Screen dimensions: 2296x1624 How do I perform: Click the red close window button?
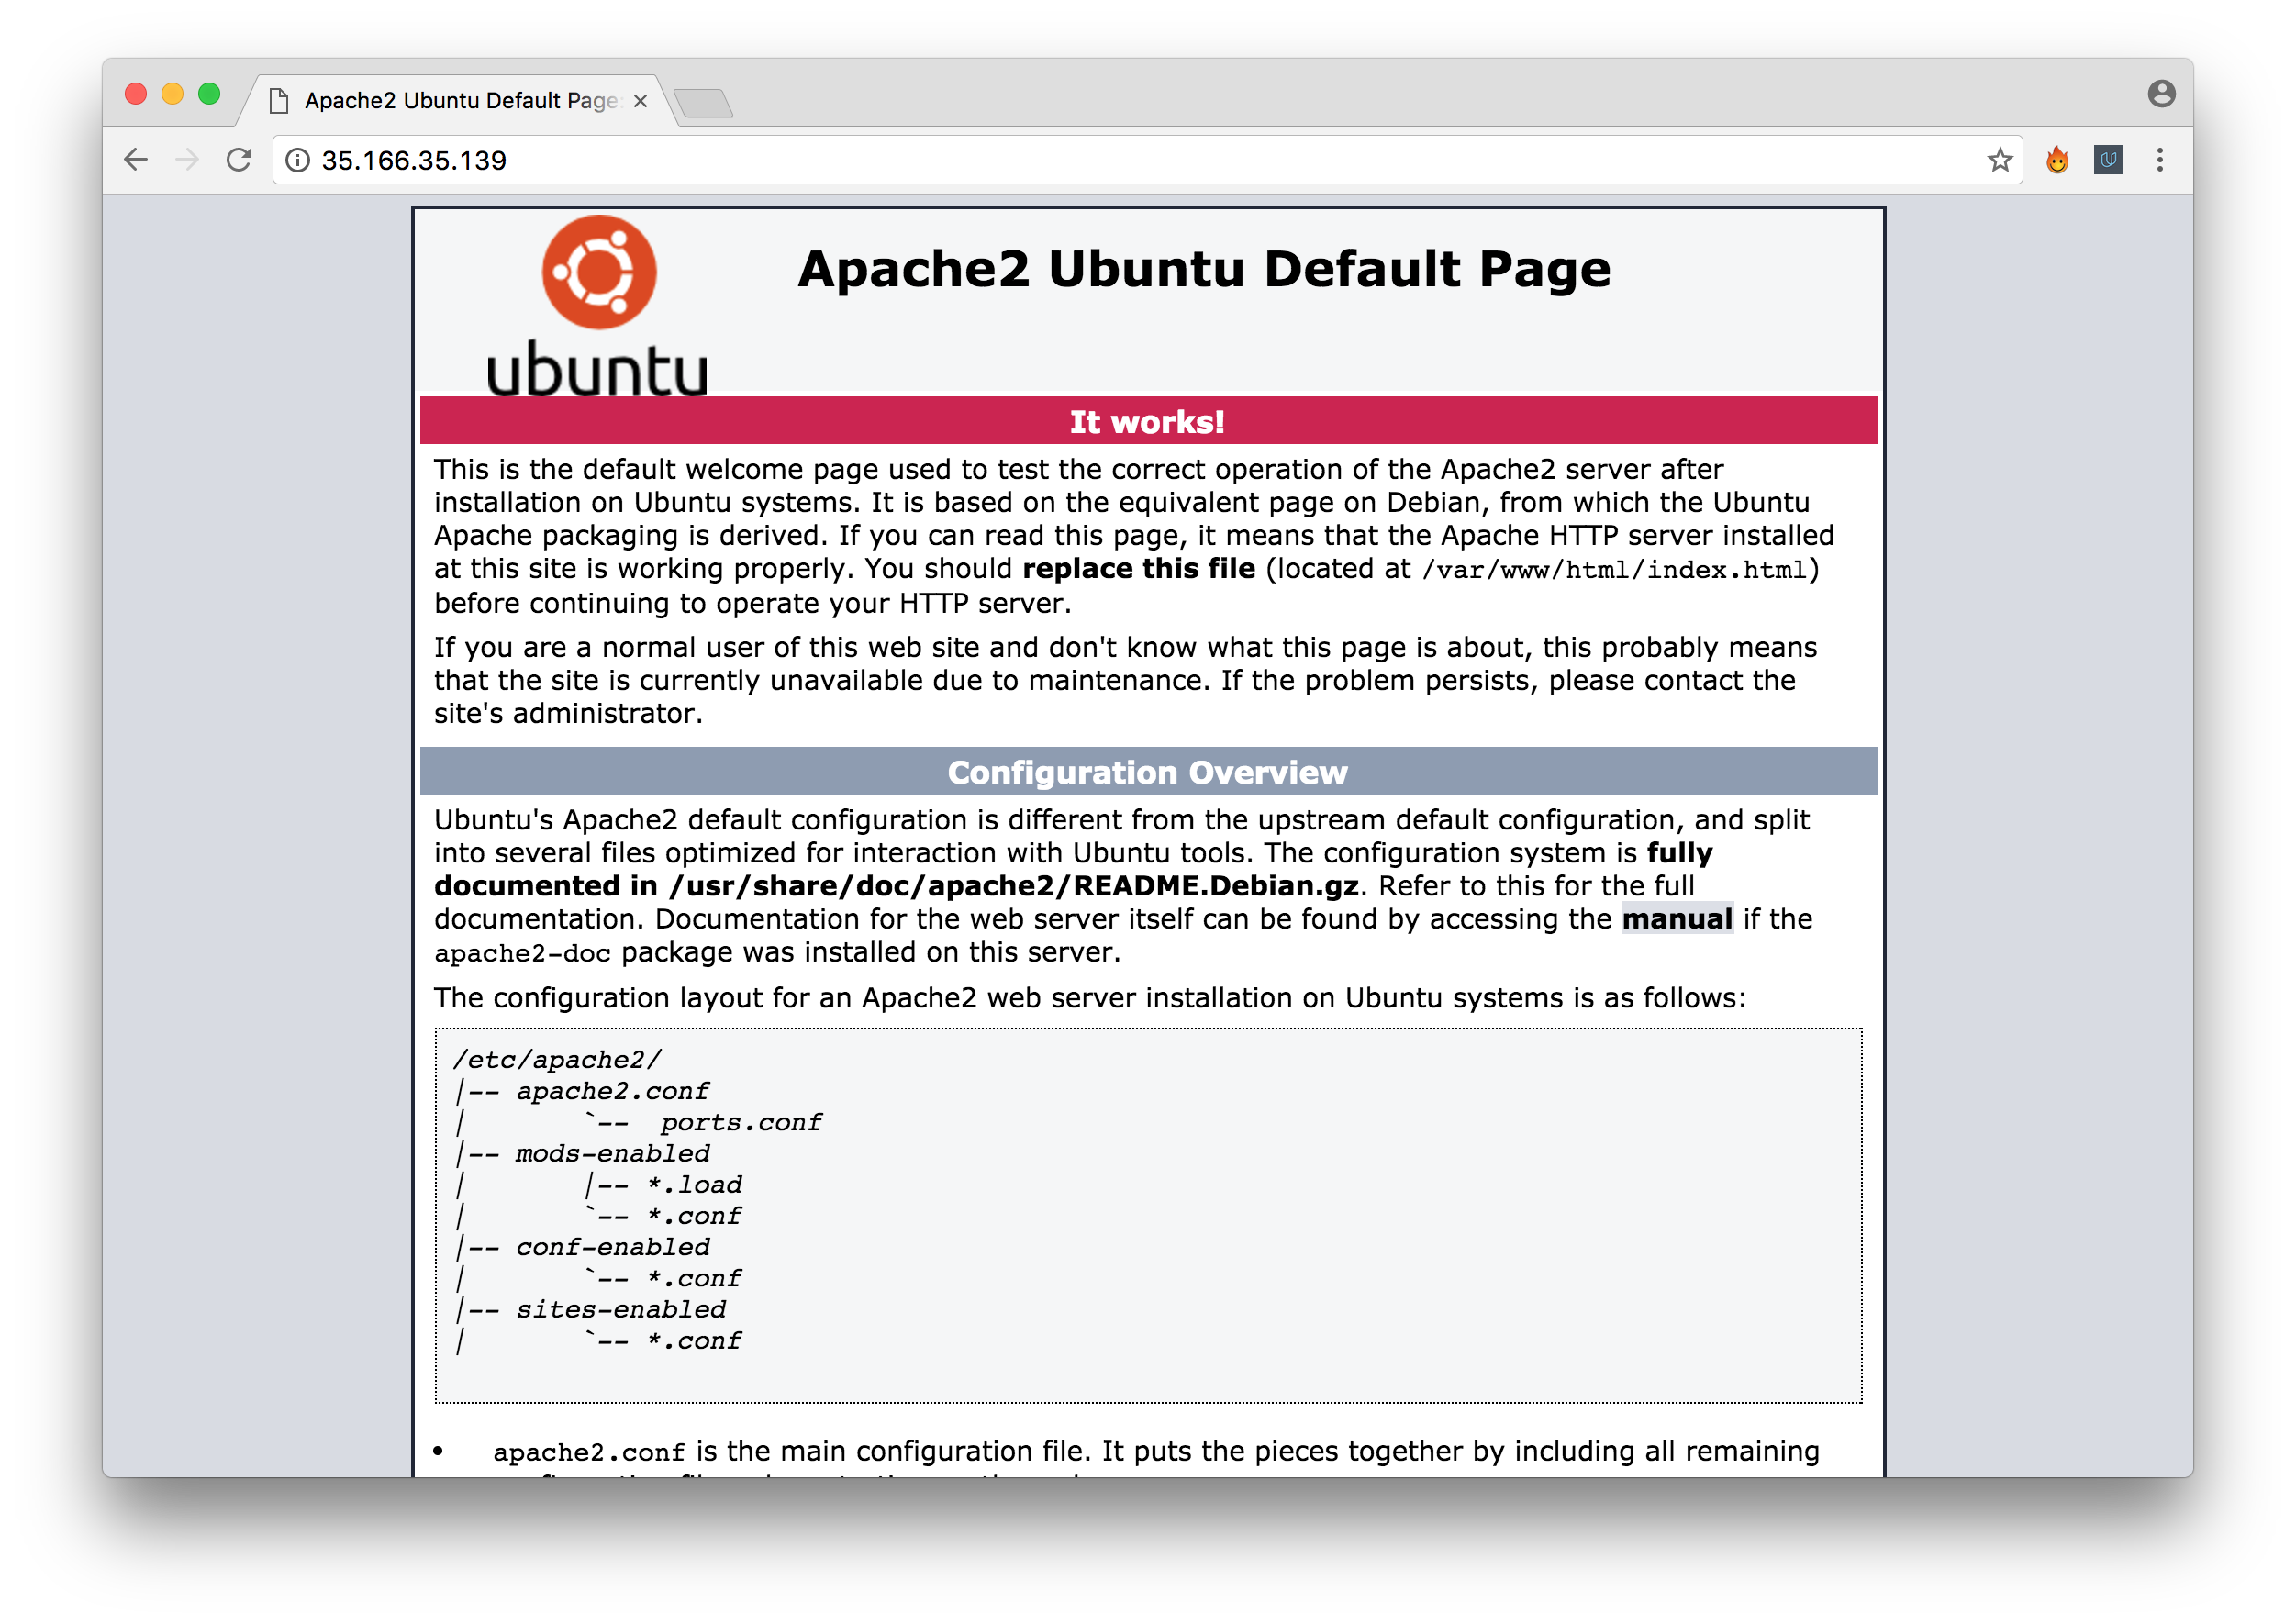[x=136, y=94]
